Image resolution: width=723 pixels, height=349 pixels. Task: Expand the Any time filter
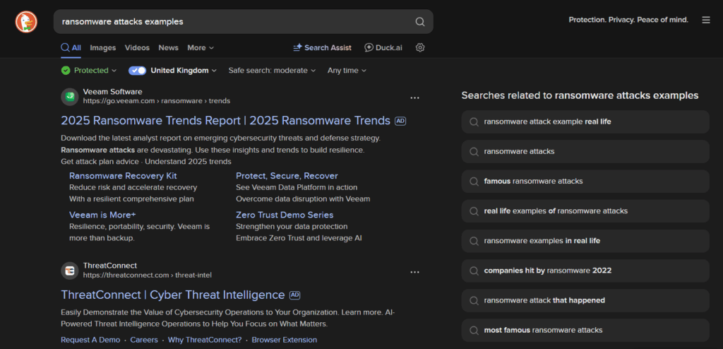click(x=347, y=71)
